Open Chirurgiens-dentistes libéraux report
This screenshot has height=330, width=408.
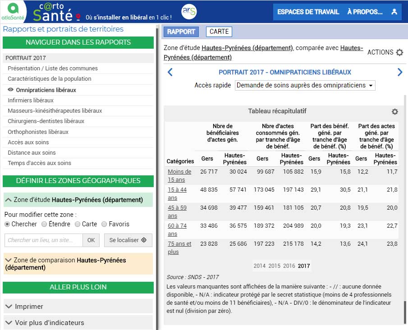point(46,121)
